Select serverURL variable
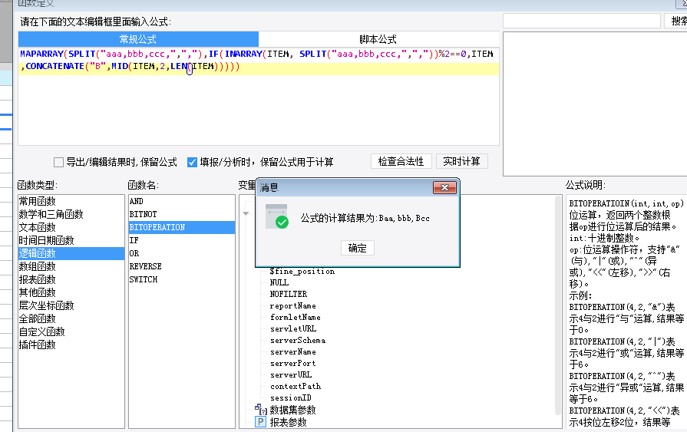This screenshot has height=432, width=687. (x=291, y=374)
